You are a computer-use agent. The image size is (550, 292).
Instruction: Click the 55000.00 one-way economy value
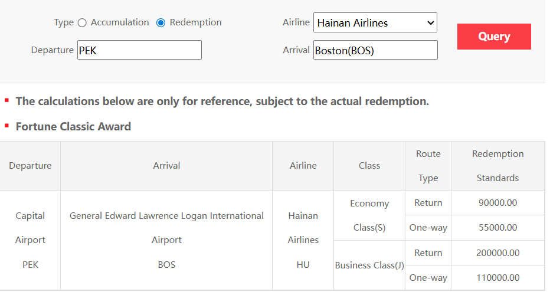click(497, 228)
